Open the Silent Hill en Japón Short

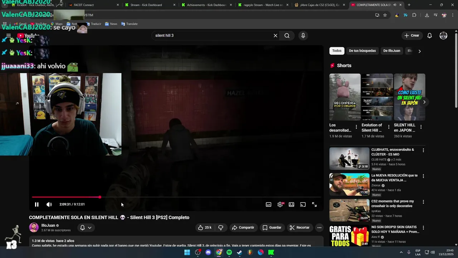pos(409,97)
